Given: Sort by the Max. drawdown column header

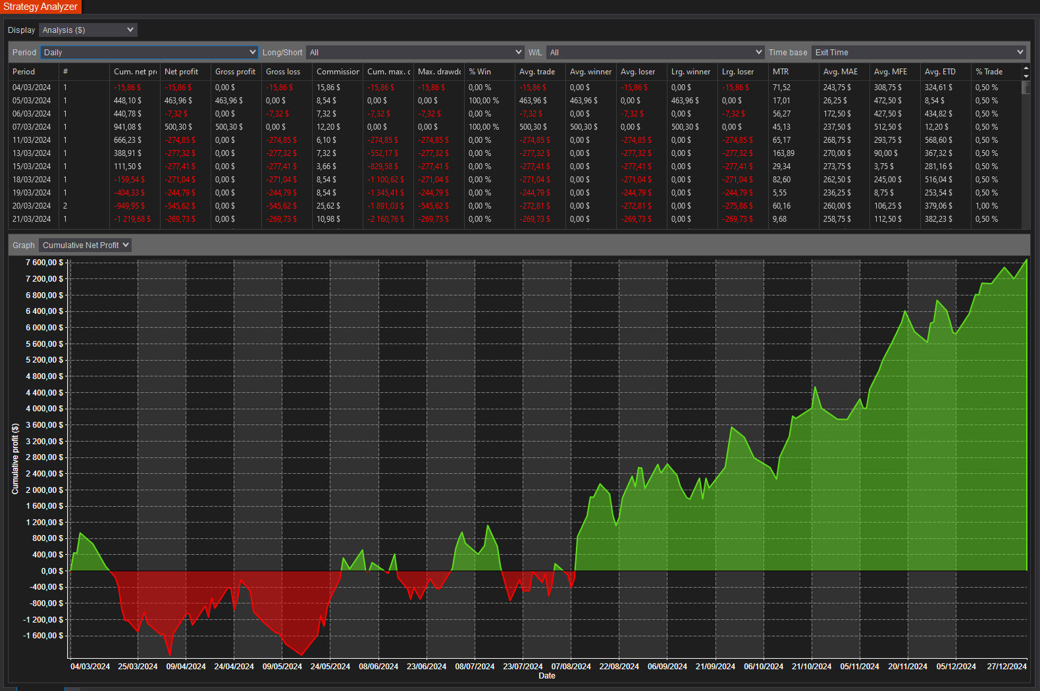Looking at the screenshot, I should pyautogui.click(x=439, y=72).
